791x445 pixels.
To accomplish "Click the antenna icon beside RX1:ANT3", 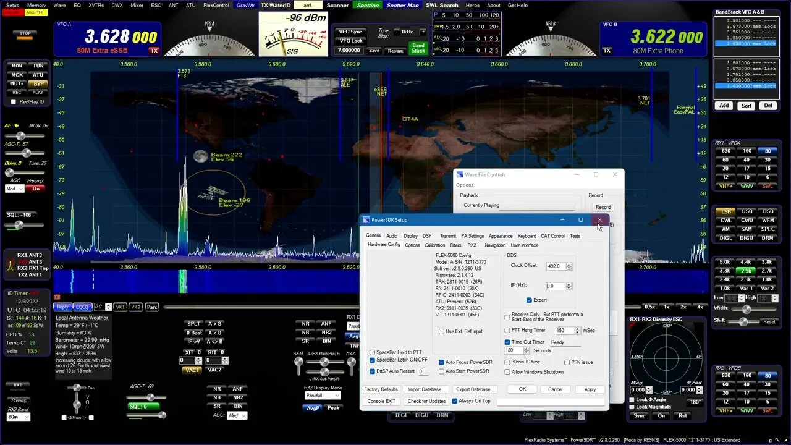I will pyautogui.click(x=10, y=266).
